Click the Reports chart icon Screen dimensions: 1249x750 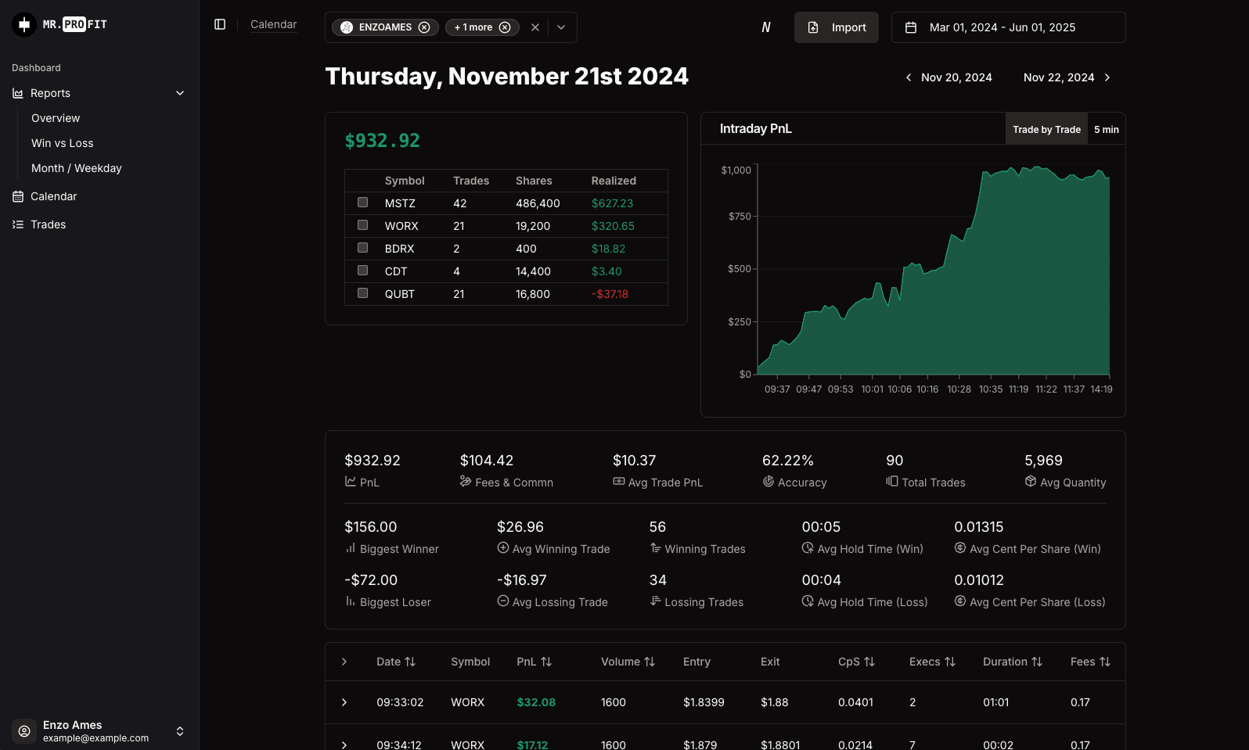pos(18,93)
